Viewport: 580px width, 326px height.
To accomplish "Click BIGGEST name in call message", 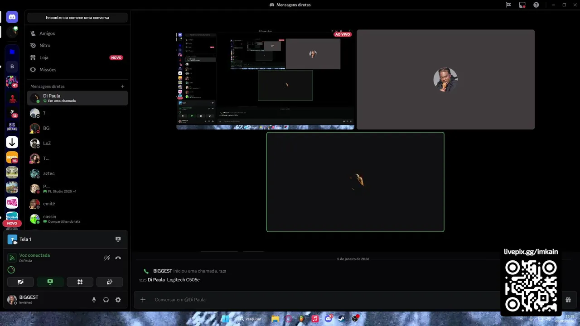I will [163, 271].
